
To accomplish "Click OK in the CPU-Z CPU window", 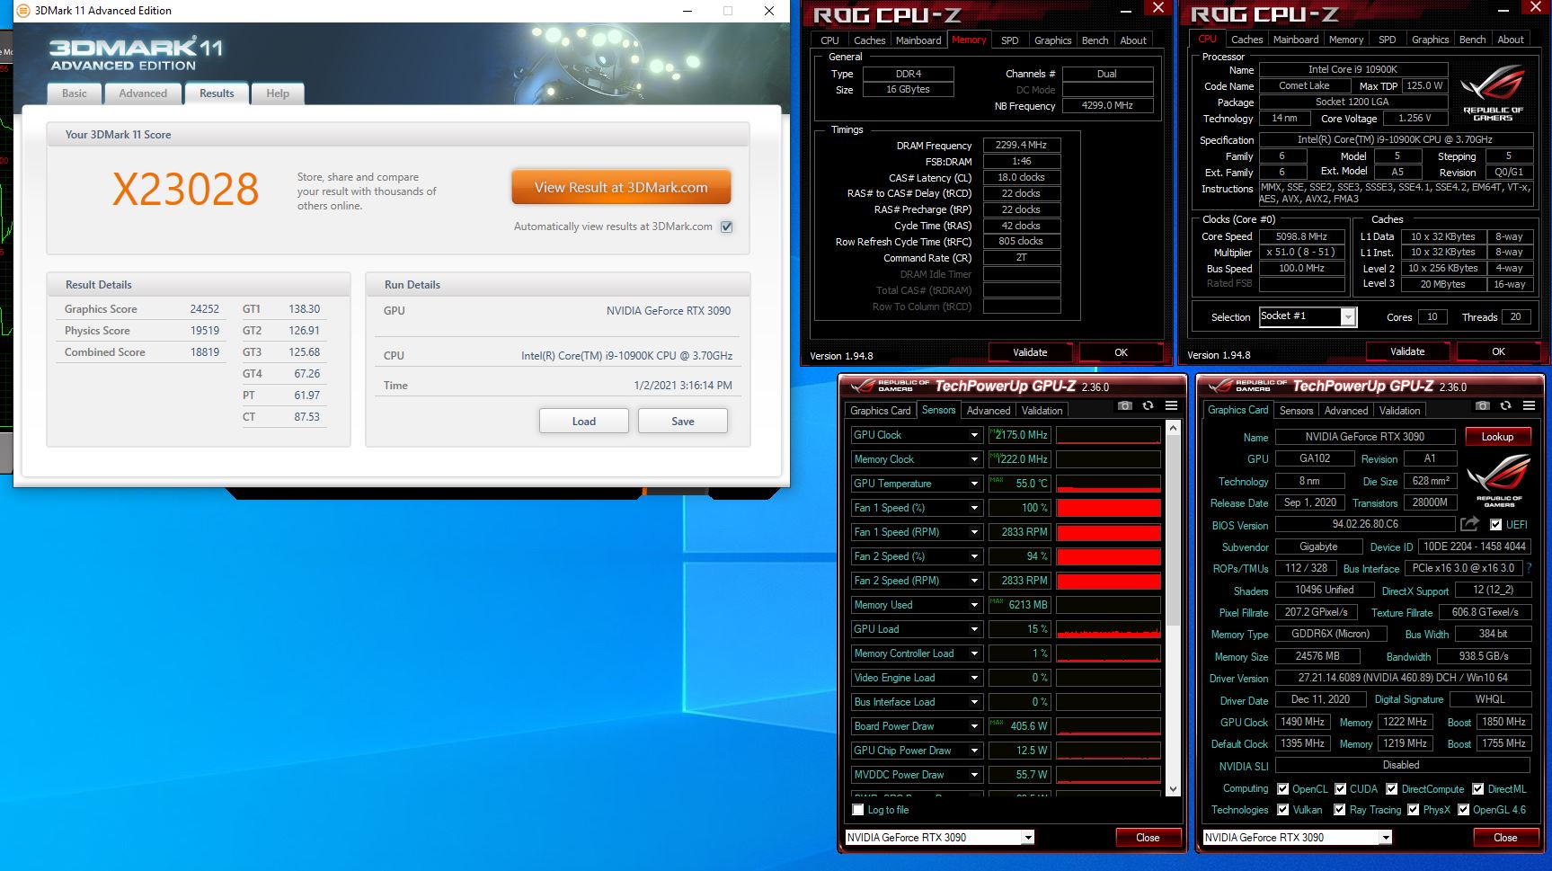I will pyautogui.click(x=1498, y=351).
